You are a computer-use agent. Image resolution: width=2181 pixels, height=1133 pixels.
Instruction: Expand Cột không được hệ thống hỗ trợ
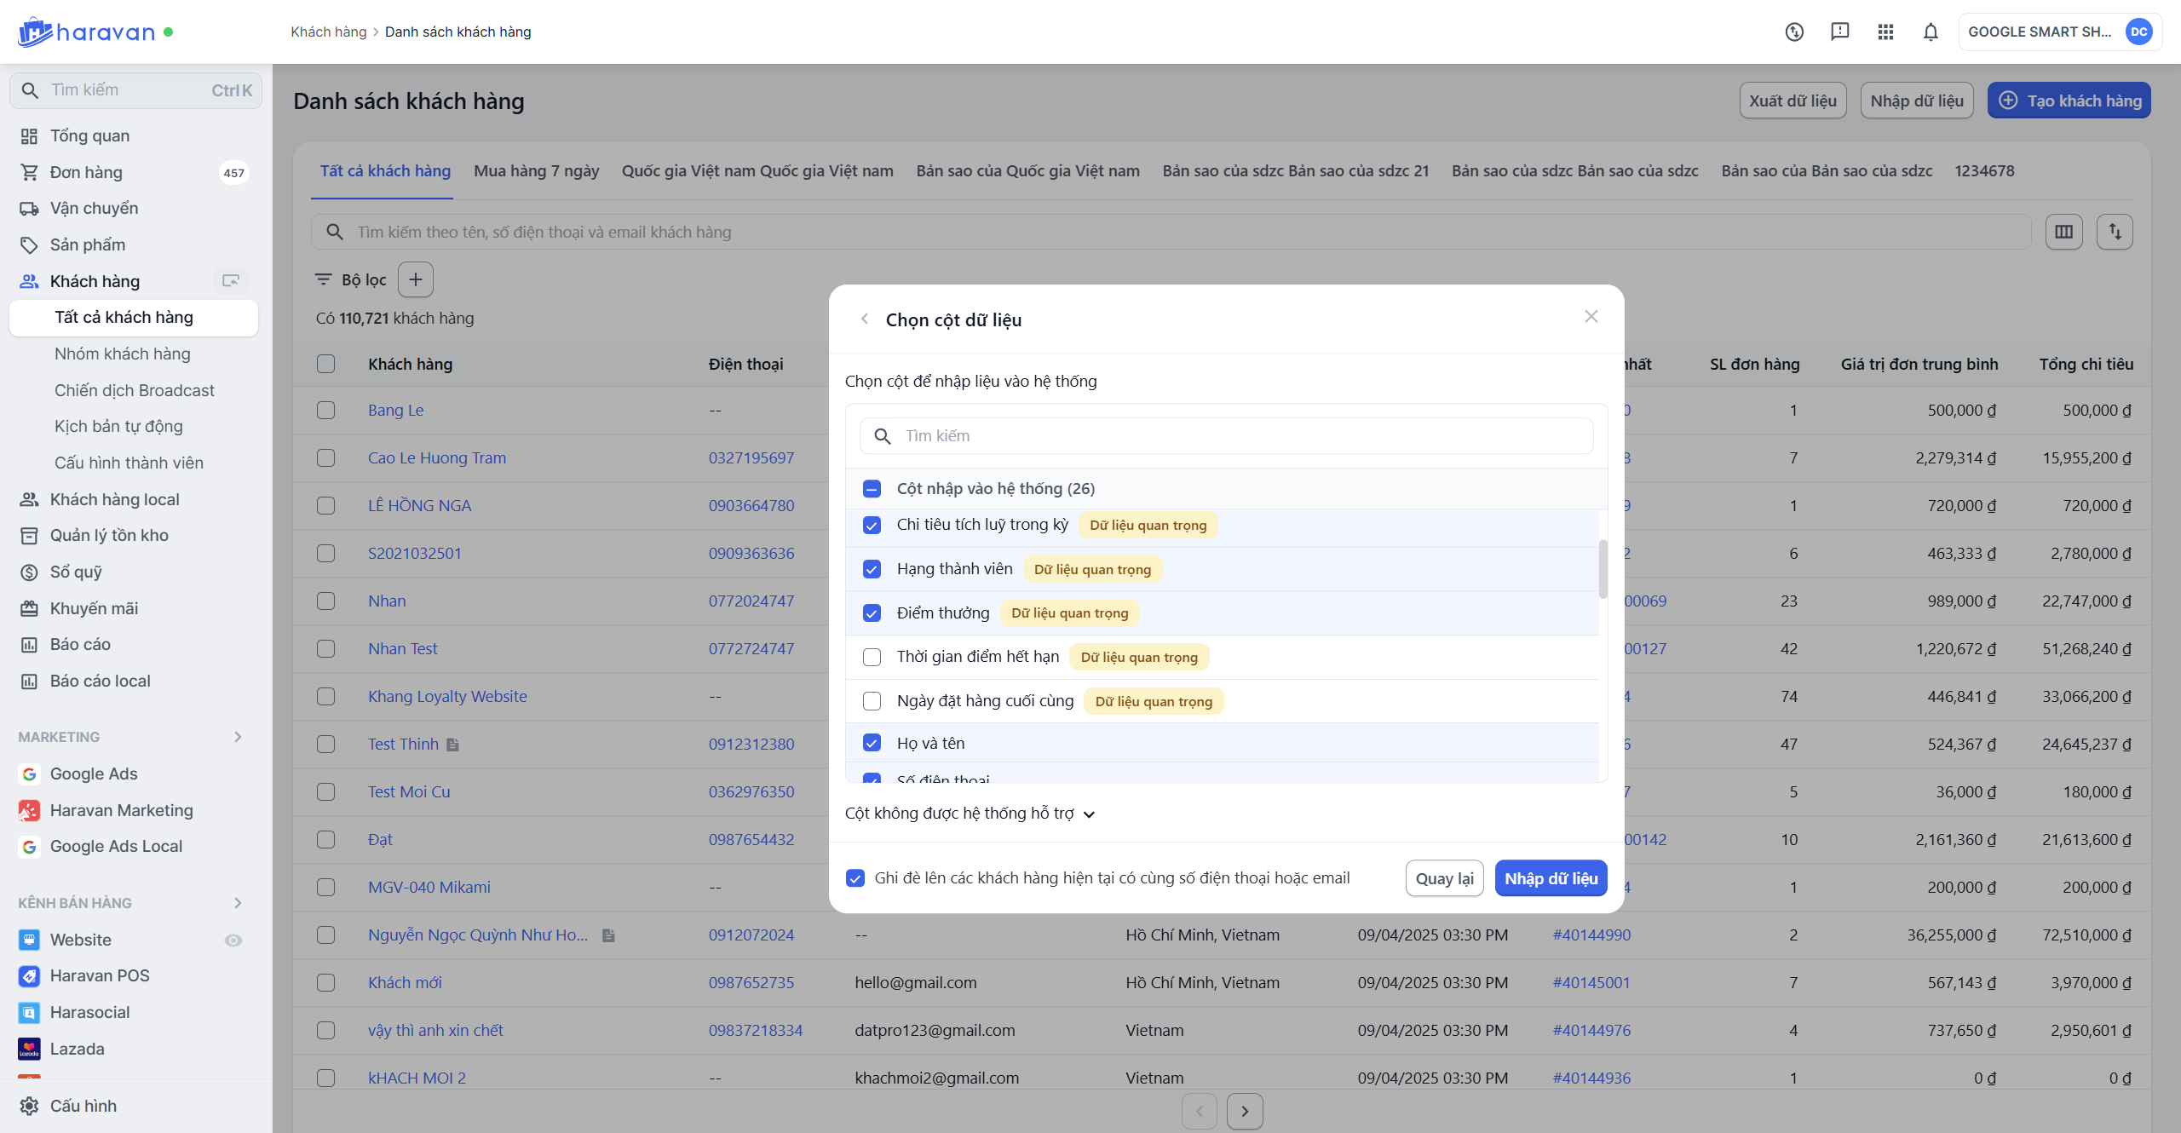pyautogui.click(x=970, y=814)
